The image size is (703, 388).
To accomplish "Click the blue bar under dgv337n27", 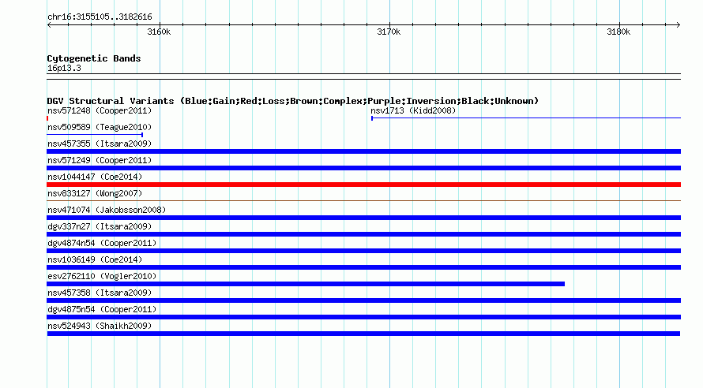I will 363,234.
